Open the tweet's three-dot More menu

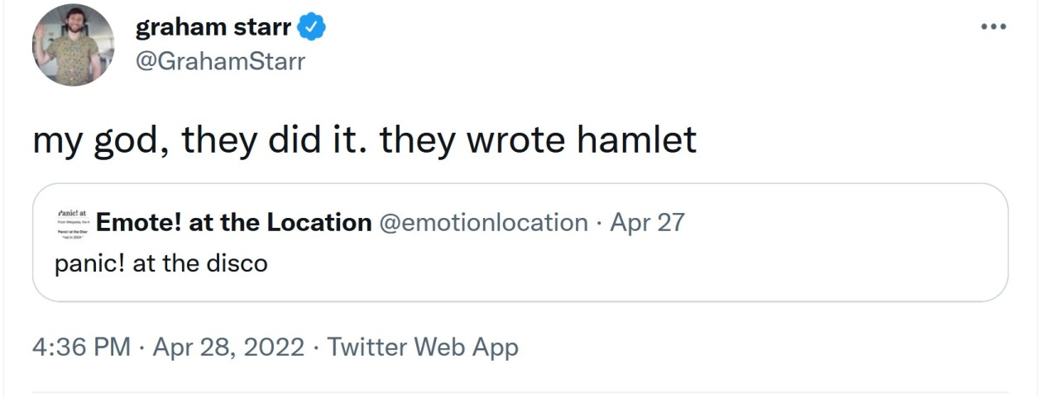tap(993, 27)
